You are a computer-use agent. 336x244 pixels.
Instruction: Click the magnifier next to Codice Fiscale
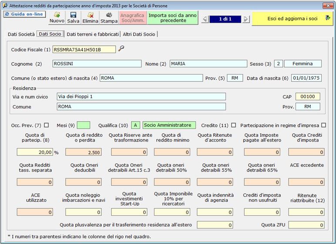pos(121,48)
